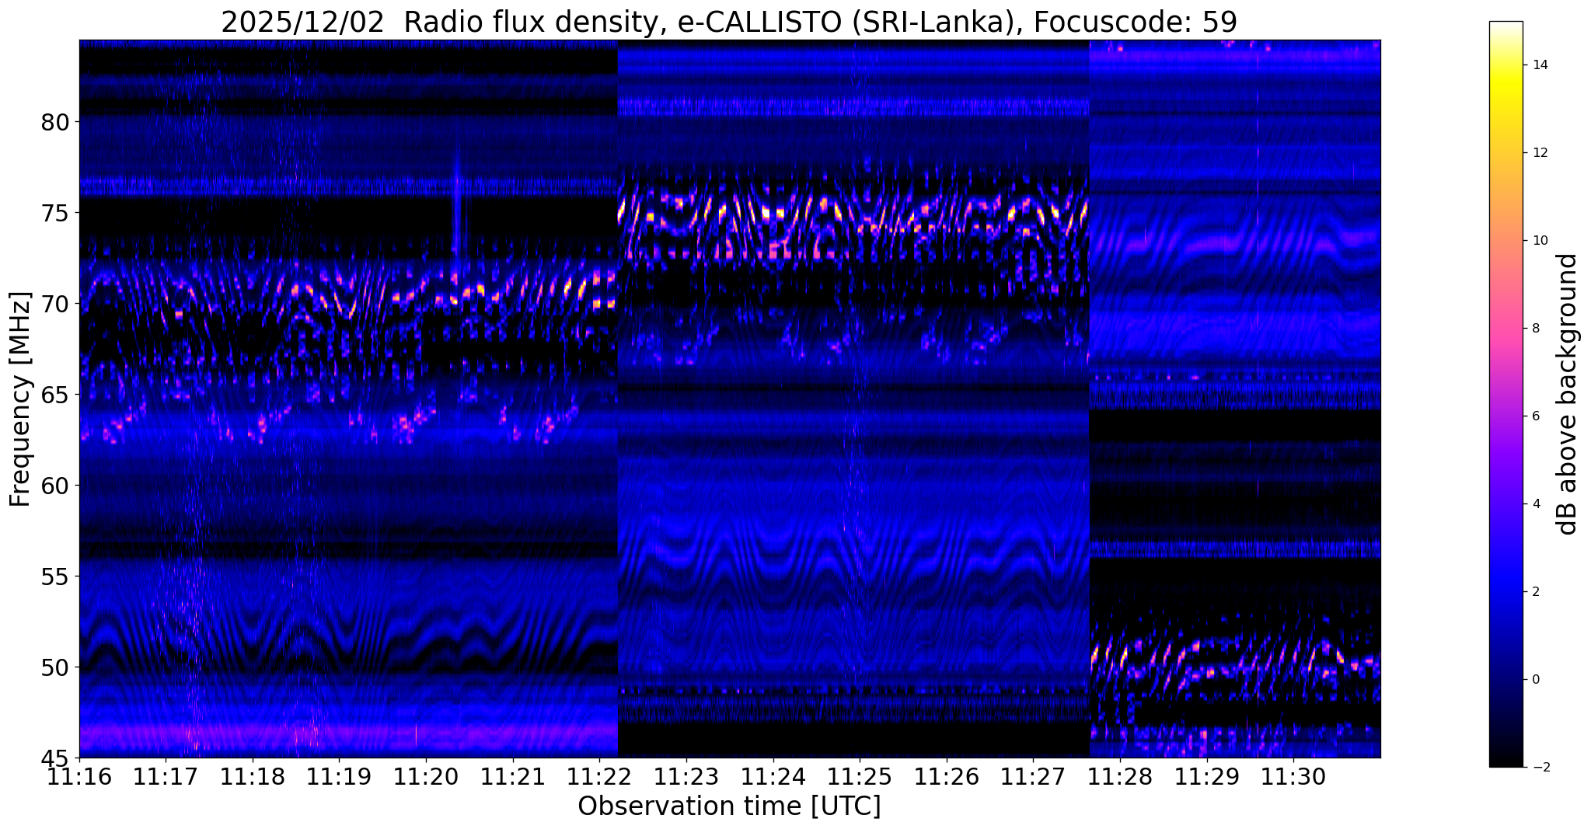Viewport: 1591px width, 829px height.
Task: Click the 11:19 time tick label
Action: click(339, 775)
